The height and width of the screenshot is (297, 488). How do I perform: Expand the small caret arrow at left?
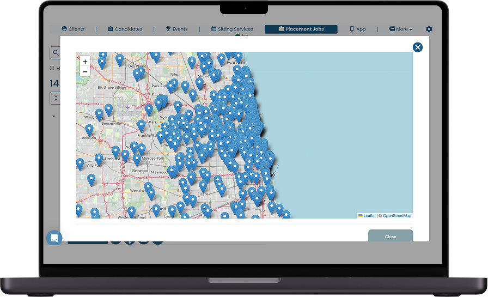coord(53,116)
